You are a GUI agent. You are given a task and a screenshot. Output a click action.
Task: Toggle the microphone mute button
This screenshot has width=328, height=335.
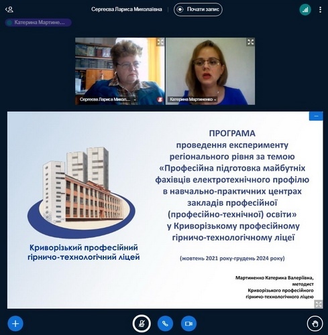pyautogui.click(x=142, y=324)
